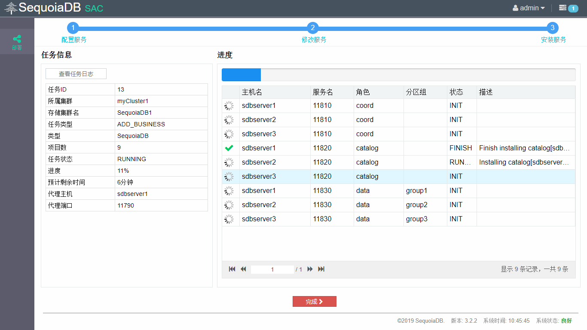
Task: Click the 'Finish installing catalog' description
Action: [525, 148]
